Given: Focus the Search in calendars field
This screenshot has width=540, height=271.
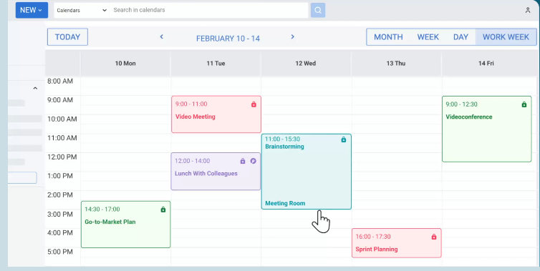Looking at the screenshot, I should (x=208, y=10).
